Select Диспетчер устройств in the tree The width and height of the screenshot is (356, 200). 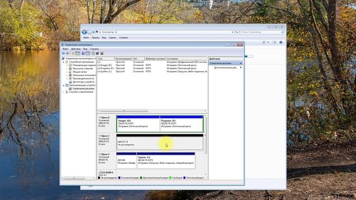coord(83,82)
